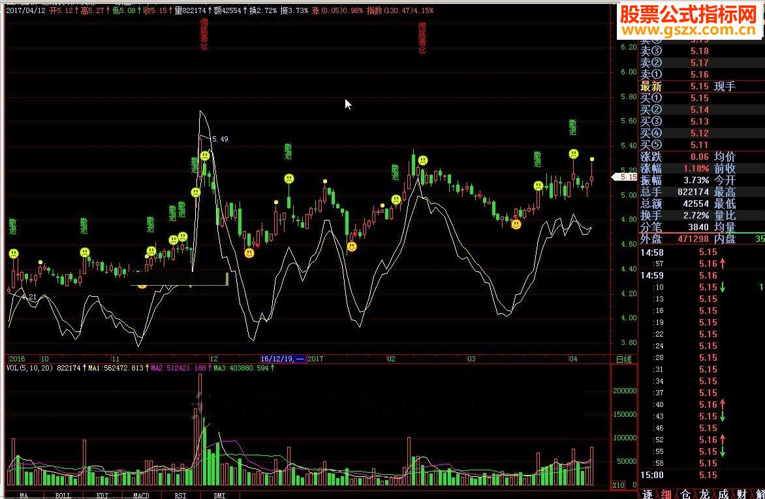Click the 日线 period selector
Image resolution: width=765 pixels, height=499 pixels.
tap(623, 359)
